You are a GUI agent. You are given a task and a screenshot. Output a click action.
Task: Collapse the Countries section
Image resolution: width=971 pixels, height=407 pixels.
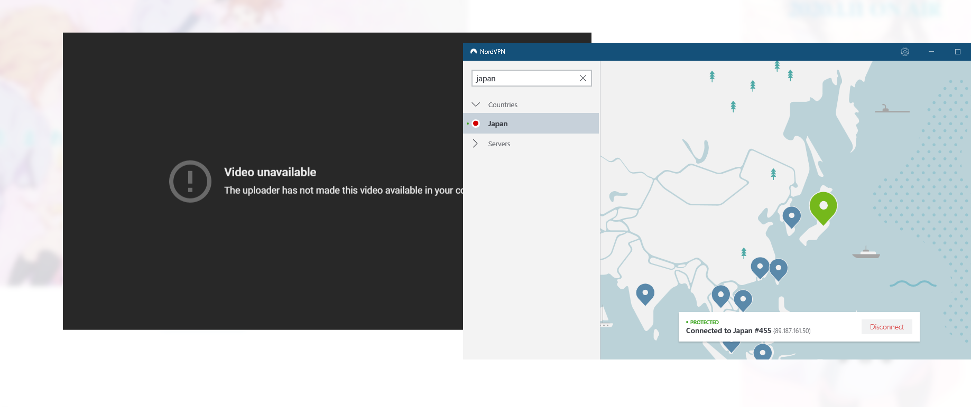476,105
